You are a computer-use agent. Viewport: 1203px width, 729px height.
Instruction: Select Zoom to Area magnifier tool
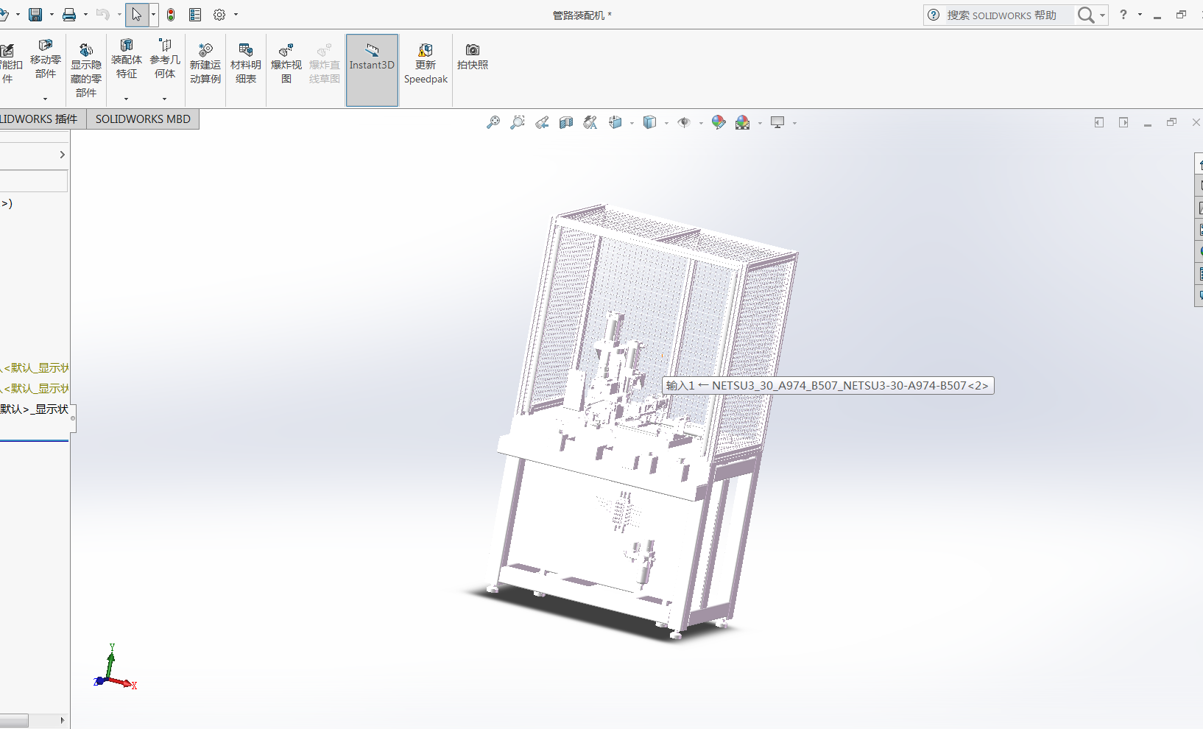coord(518,122)
